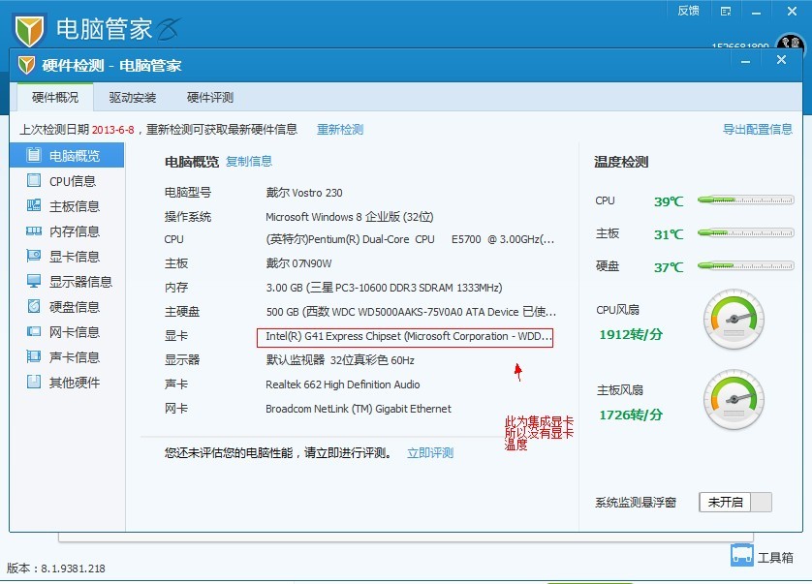This screenshot has height=584, width=812.
Task: Open the 声卡信息 sound card icon
Action: [34, 356]
